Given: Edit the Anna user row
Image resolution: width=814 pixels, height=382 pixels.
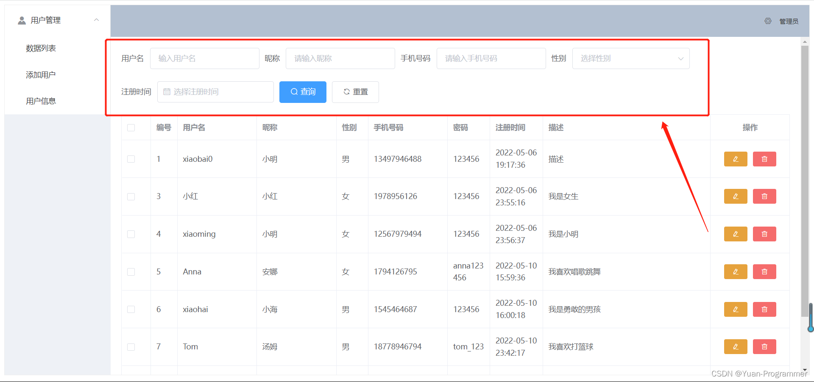Looking at the screenshot, I should (736, 272).
